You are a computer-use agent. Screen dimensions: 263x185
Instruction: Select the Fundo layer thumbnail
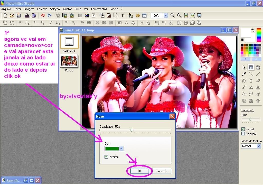(x=69, y=61)
